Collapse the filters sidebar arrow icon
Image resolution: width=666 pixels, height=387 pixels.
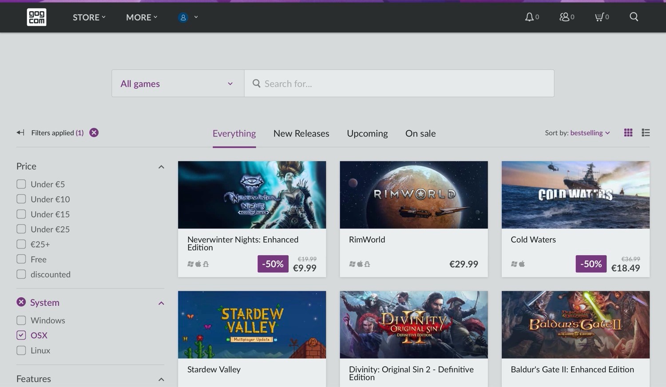(x=20, y=133)
